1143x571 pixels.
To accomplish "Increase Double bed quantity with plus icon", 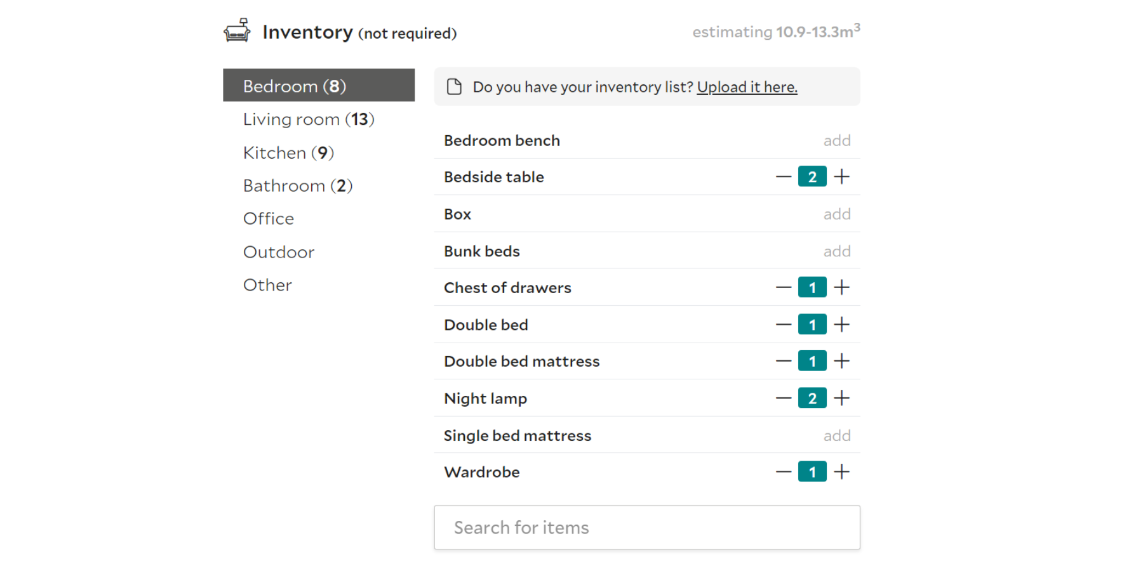I will [842, 324].
